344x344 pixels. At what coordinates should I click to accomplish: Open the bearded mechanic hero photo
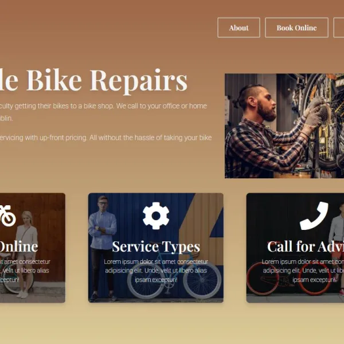coord(284,126)
